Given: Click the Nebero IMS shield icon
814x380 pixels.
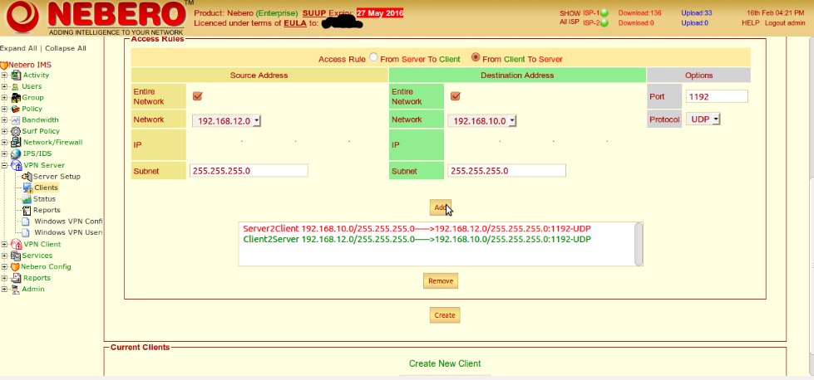Looking at the screenshot, I should [x=4, y=65].
